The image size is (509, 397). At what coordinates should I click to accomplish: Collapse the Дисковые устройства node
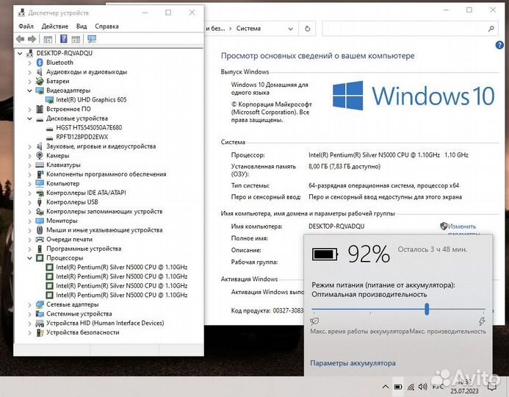[30, 118]
